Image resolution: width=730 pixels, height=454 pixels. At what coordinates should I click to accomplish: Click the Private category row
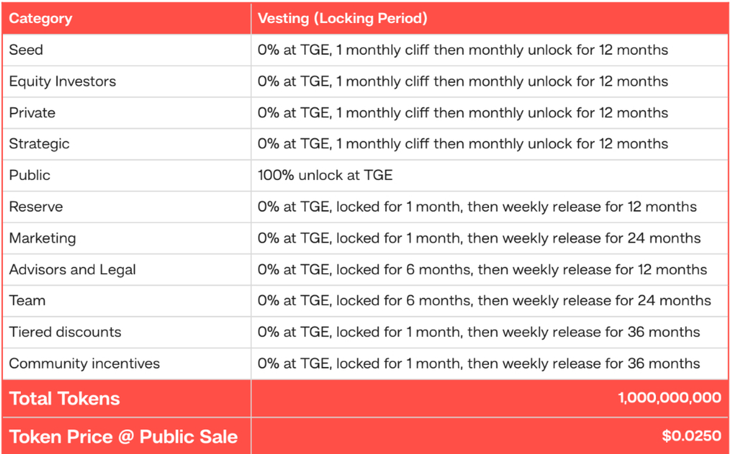(32, 113)
